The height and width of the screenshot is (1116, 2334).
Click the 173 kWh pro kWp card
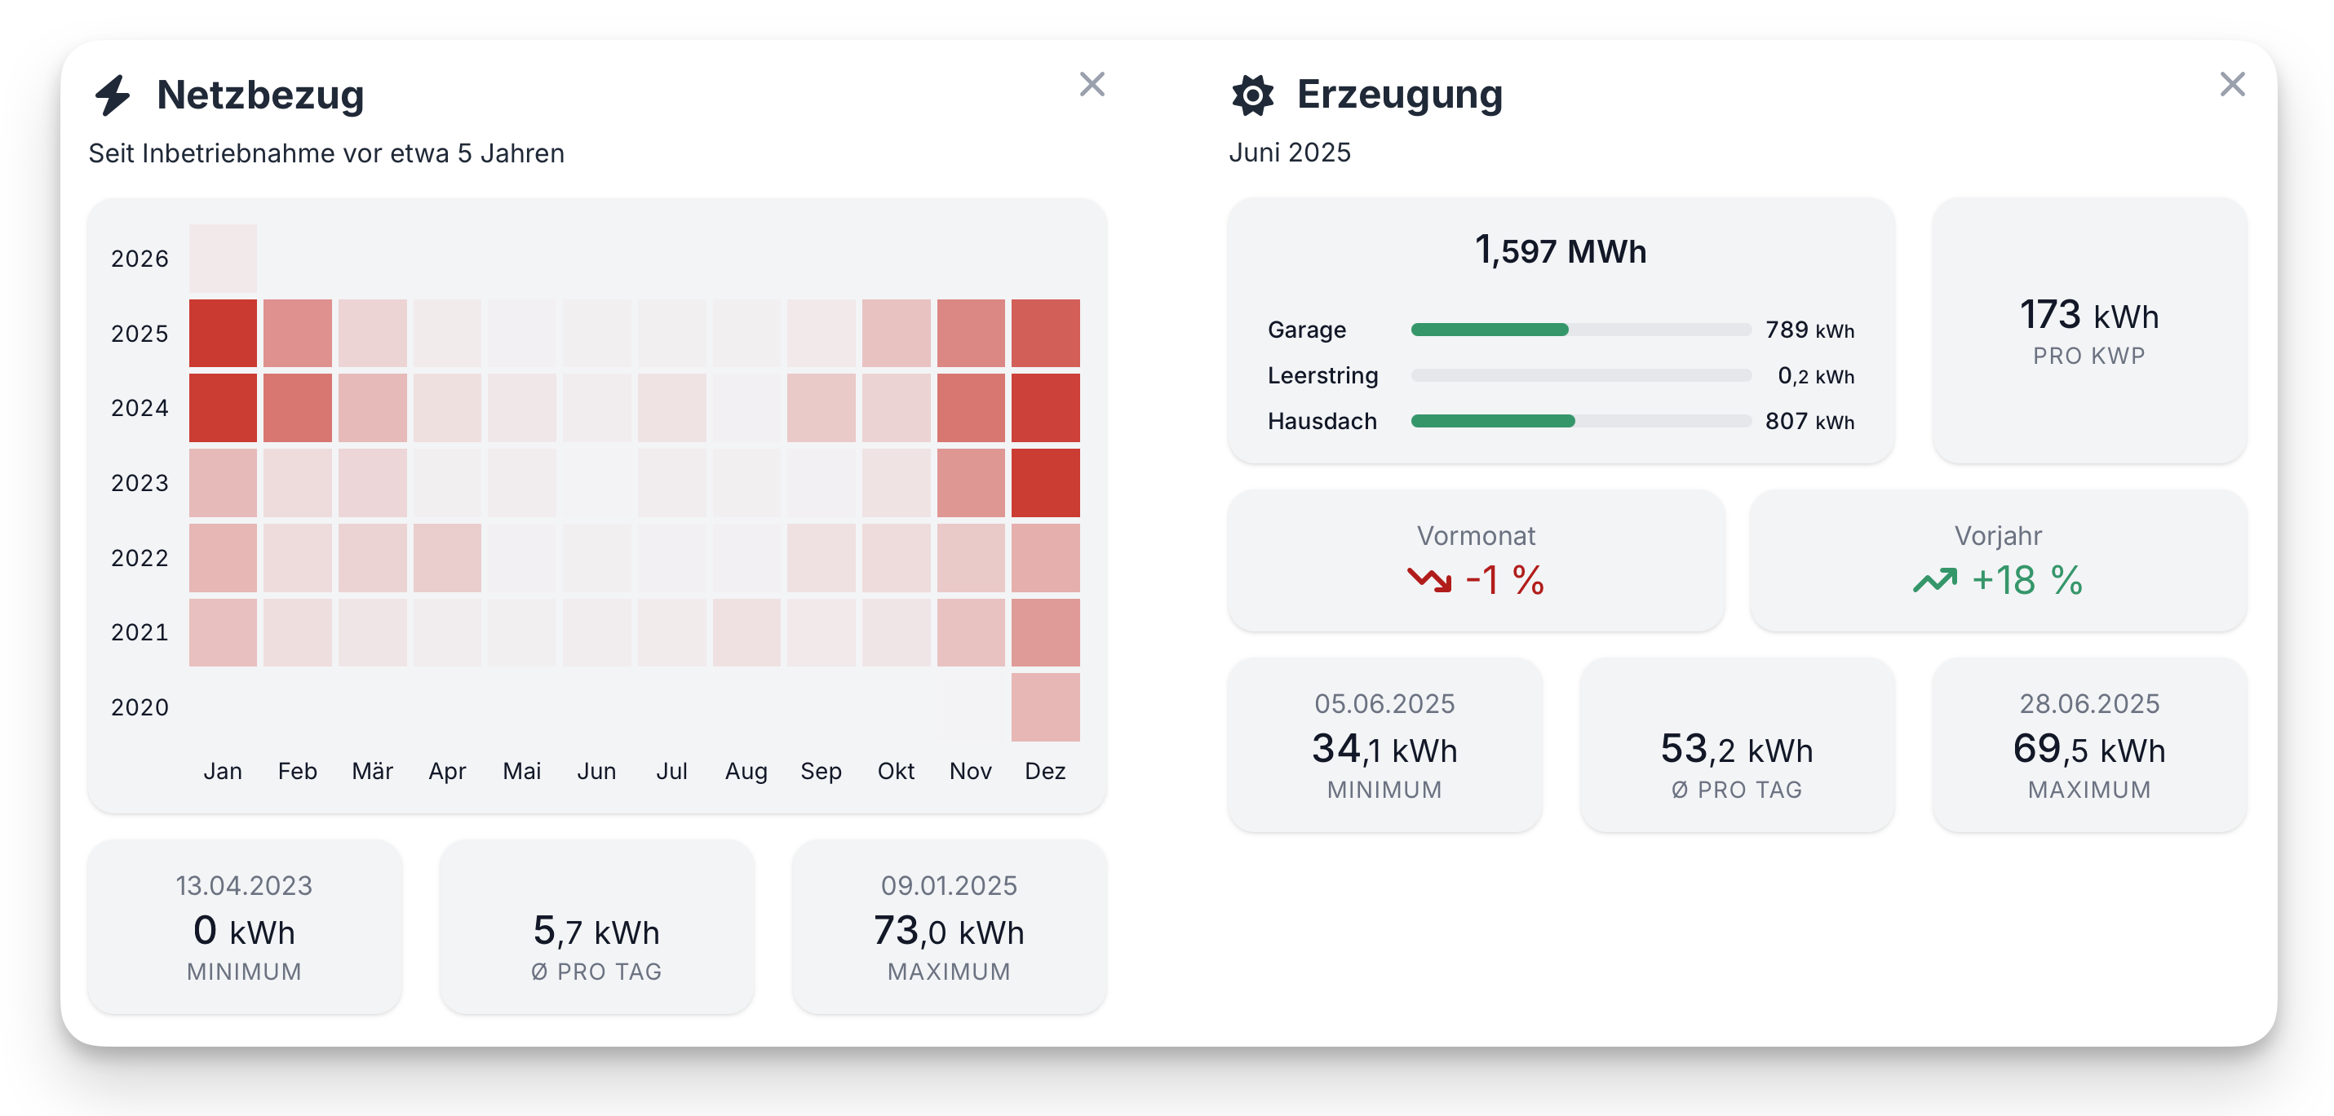pos(2088,330)
